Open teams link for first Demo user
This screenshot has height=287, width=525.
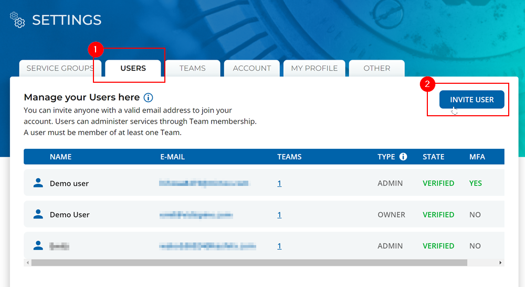(279, 183)
